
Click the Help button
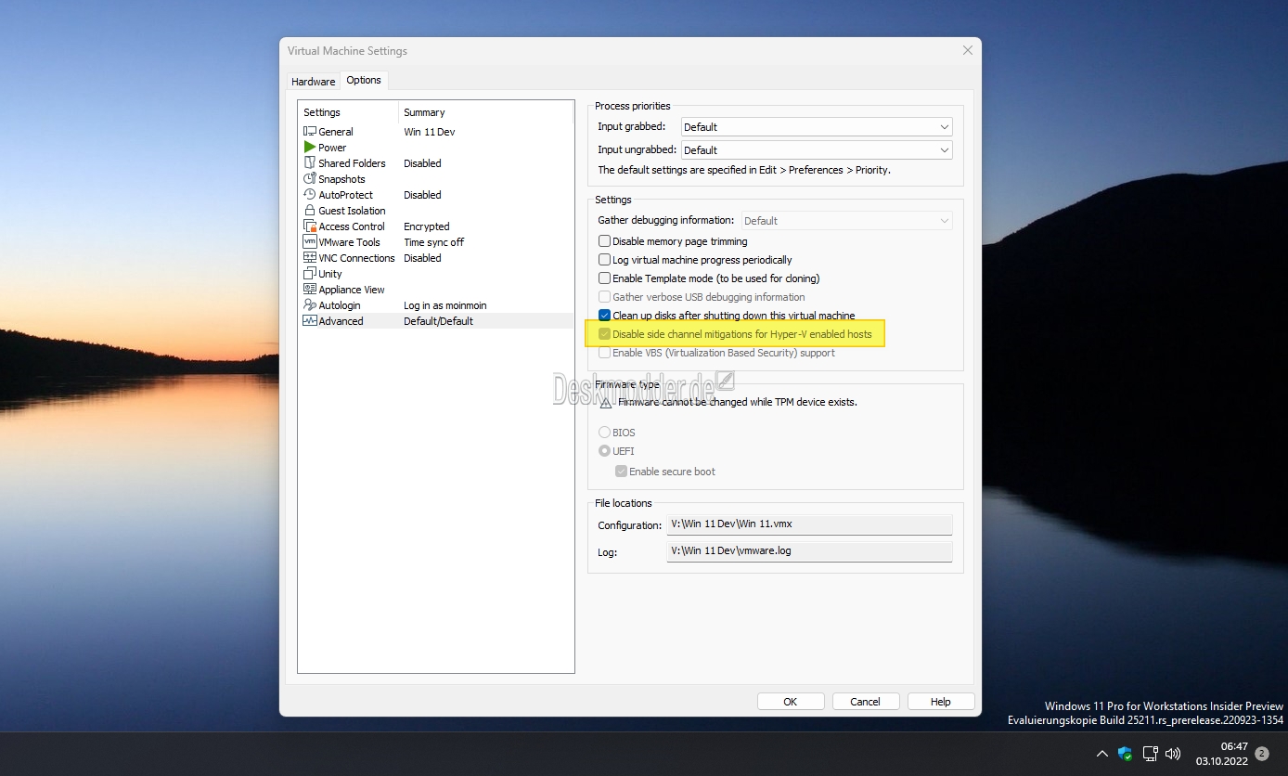tap(941, 702)
